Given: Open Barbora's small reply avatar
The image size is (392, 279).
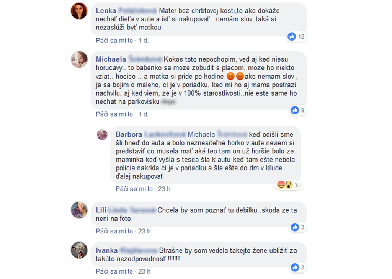Looking at the screenshot, I should point(102,135).
